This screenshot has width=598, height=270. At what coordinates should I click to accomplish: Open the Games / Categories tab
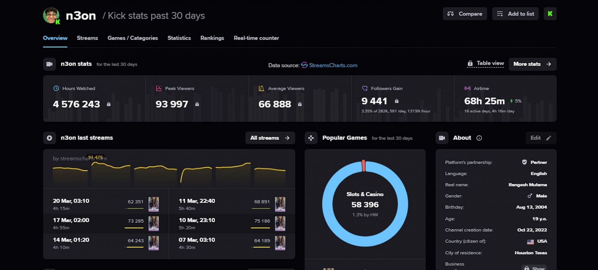[x=133, y=38]
